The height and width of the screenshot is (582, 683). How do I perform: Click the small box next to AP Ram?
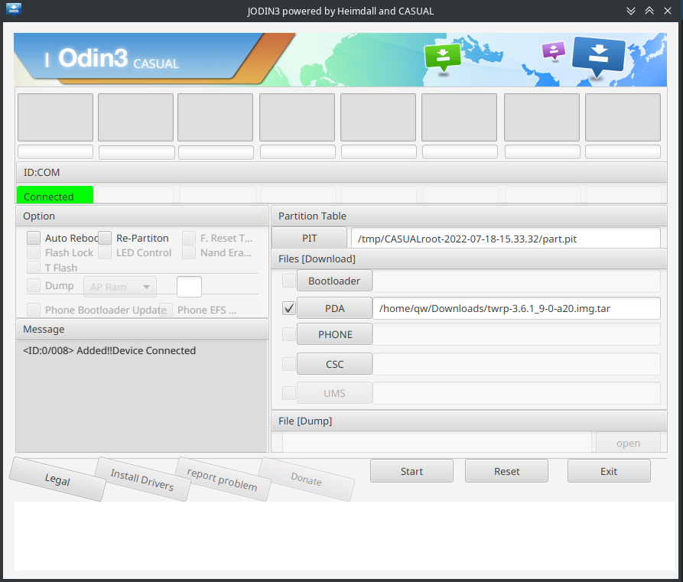[x=189, y=287]
